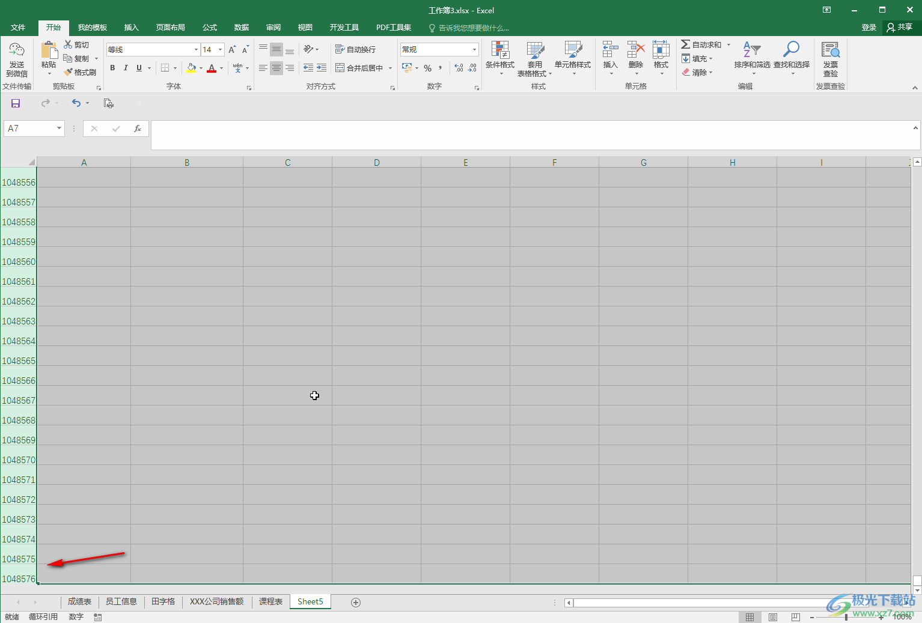The image size is (922, 623).
Task: Toggle Align Right
Action: pyautogui.click(x=290, y=68)
